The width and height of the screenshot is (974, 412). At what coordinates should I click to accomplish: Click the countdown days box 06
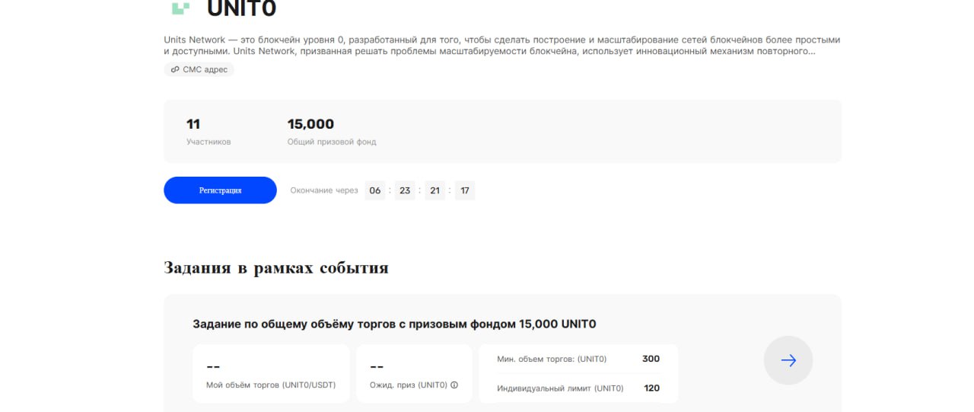[375, 190]
